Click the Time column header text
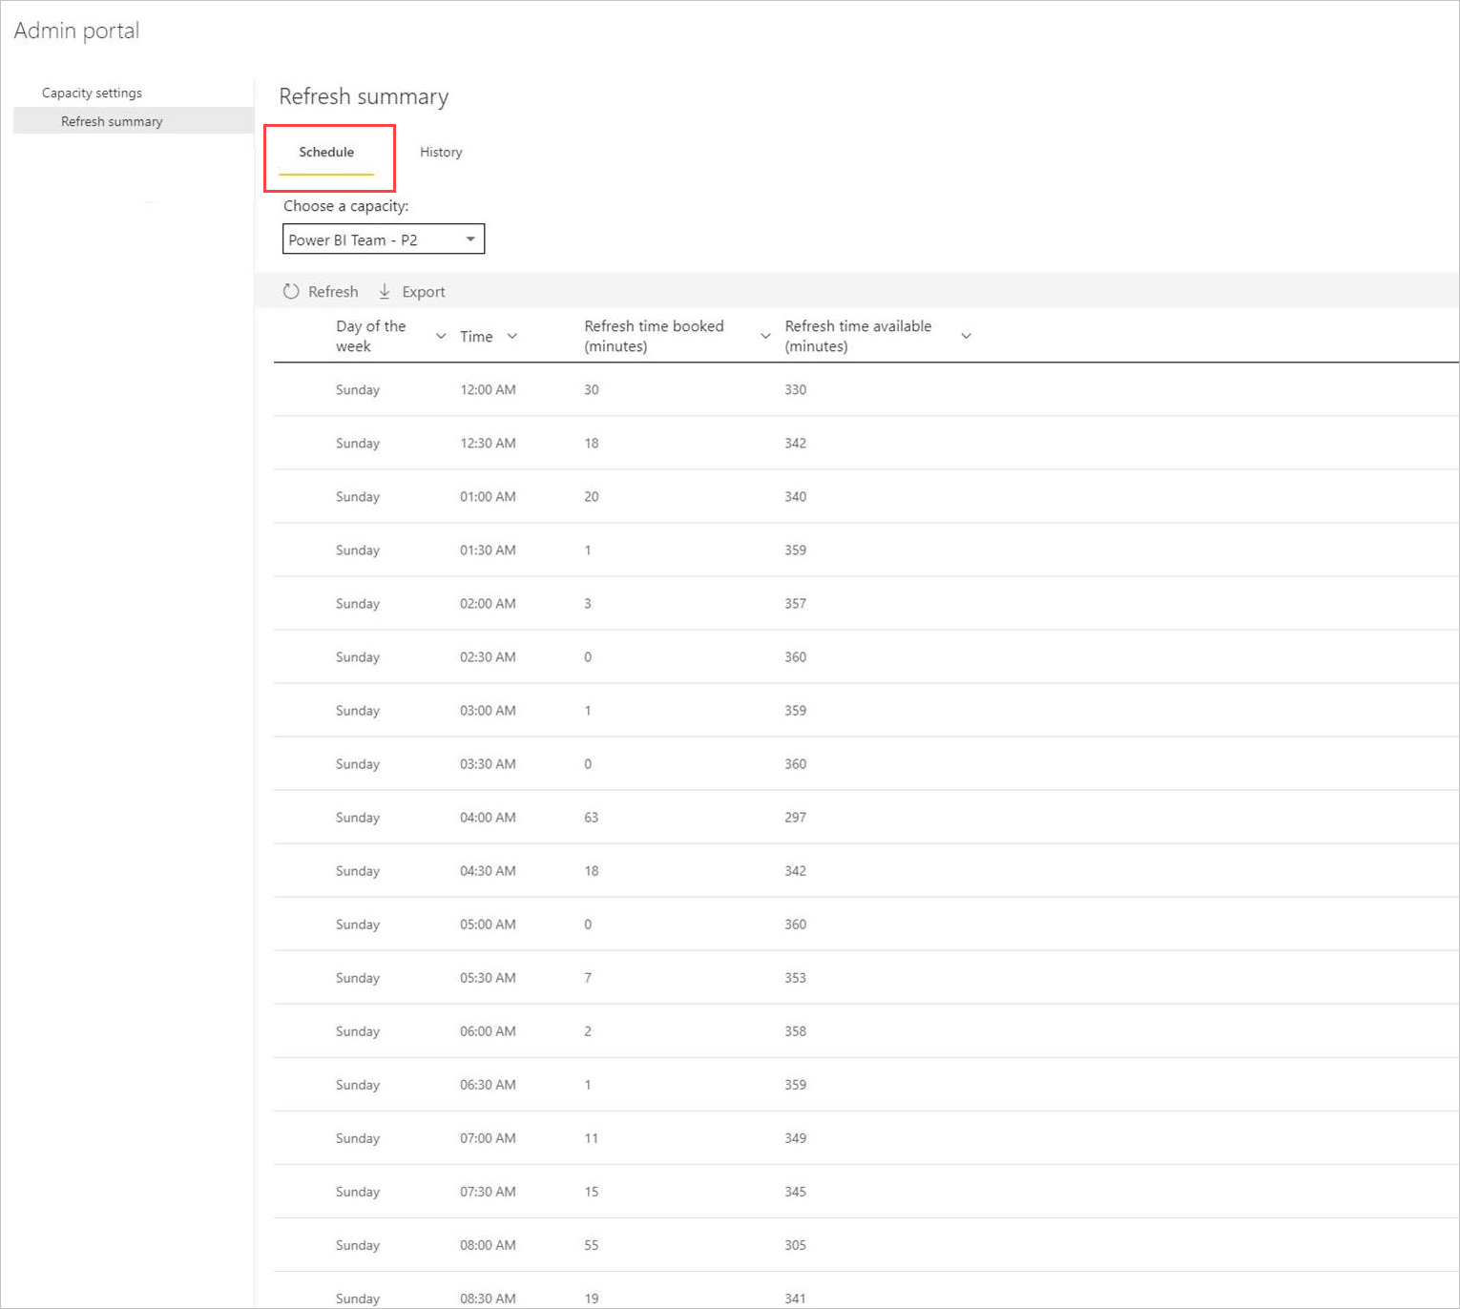This screenshot has height=1309, width=1460. point(476,337)
